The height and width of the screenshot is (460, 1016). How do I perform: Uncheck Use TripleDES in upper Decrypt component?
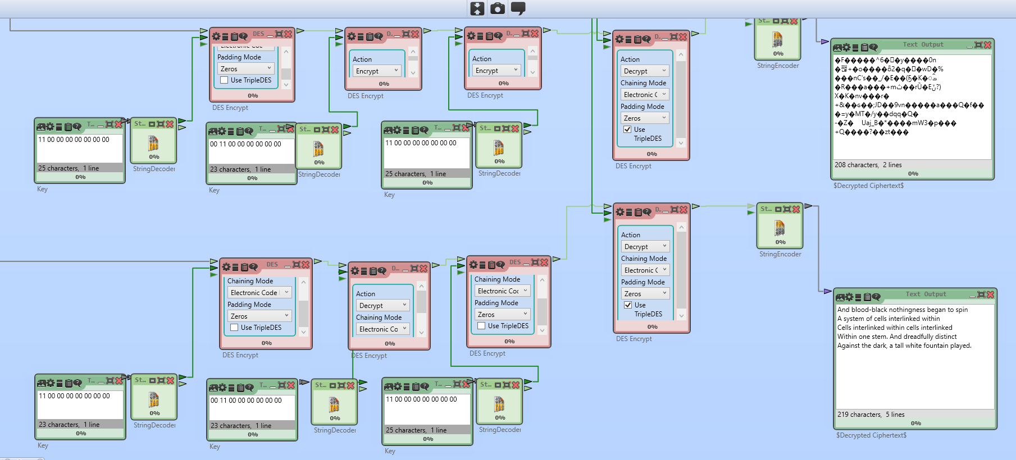[627, 130]
